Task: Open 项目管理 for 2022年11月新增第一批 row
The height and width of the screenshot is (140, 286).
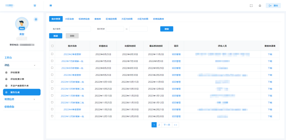Action: [176, 95]
